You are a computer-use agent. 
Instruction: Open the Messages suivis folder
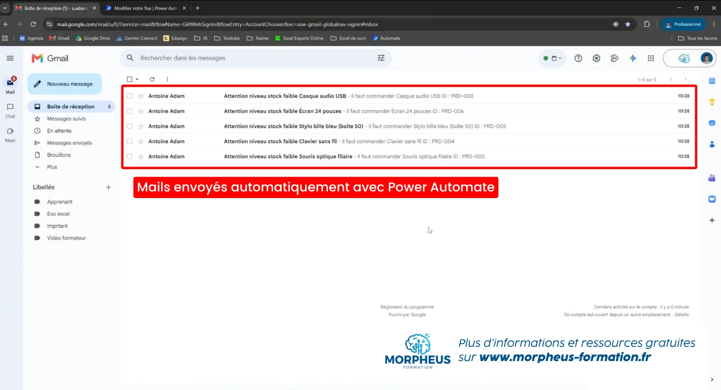pos(67,119)
